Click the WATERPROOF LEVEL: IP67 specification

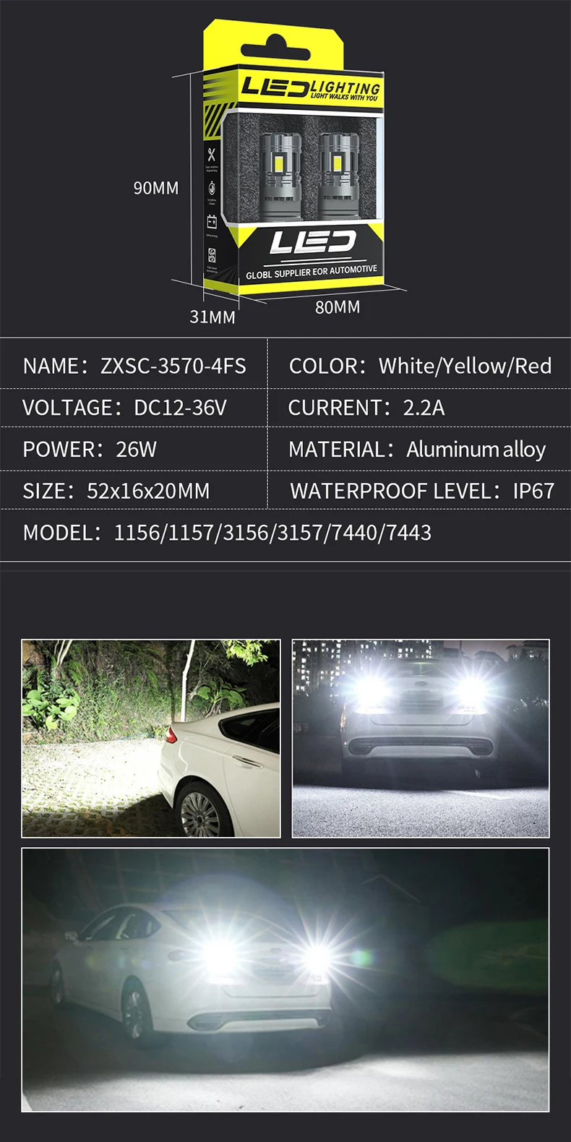click(x=422, y=491)
